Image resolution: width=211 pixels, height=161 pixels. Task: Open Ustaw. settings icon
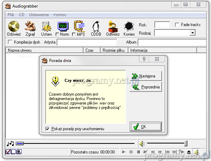[47, 26]
